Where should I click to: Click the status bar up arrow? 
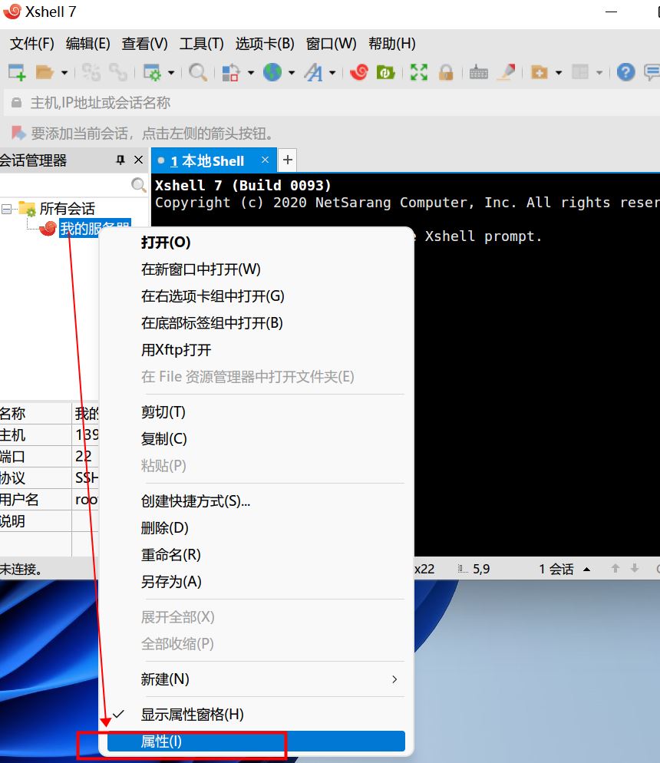coord(615,568)
